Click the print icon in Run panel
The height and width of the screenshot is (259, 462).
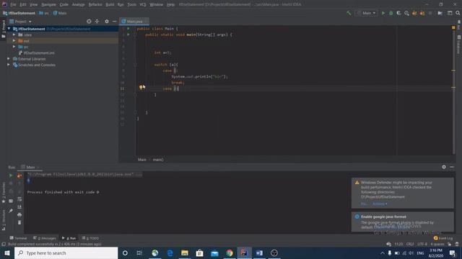tap(19, 215)
